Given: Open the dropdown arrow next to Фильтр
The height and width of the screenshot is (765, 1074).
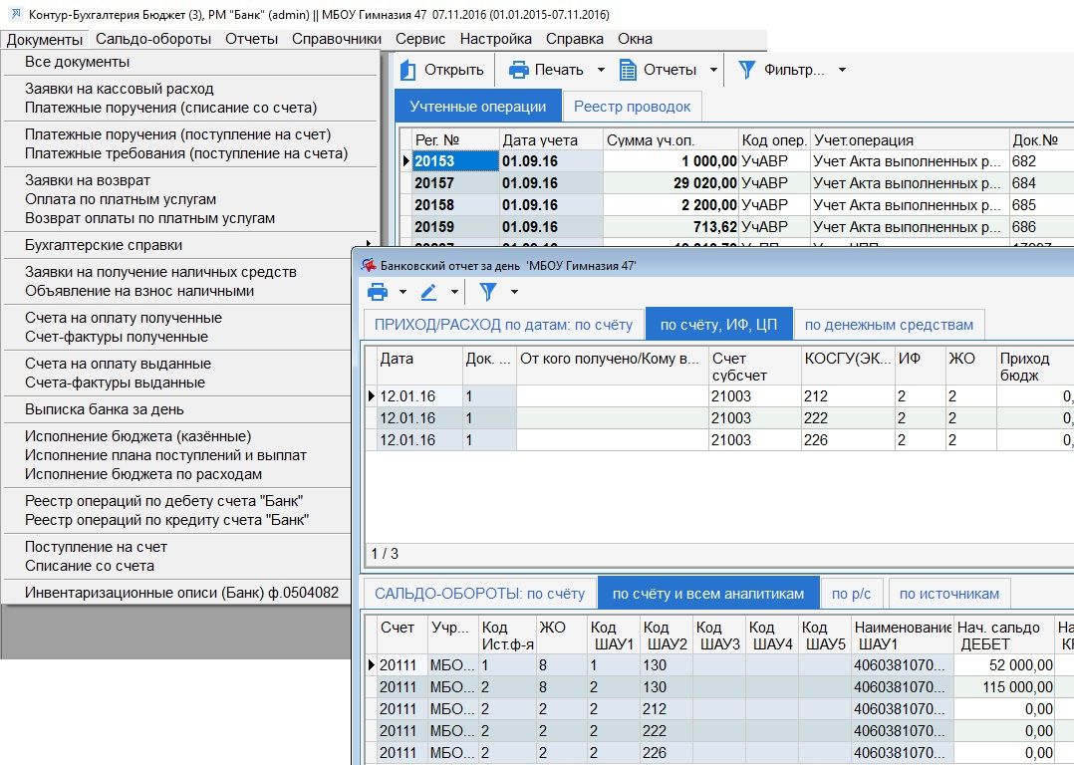Looking at the screenshot, I should click(843, 70).
